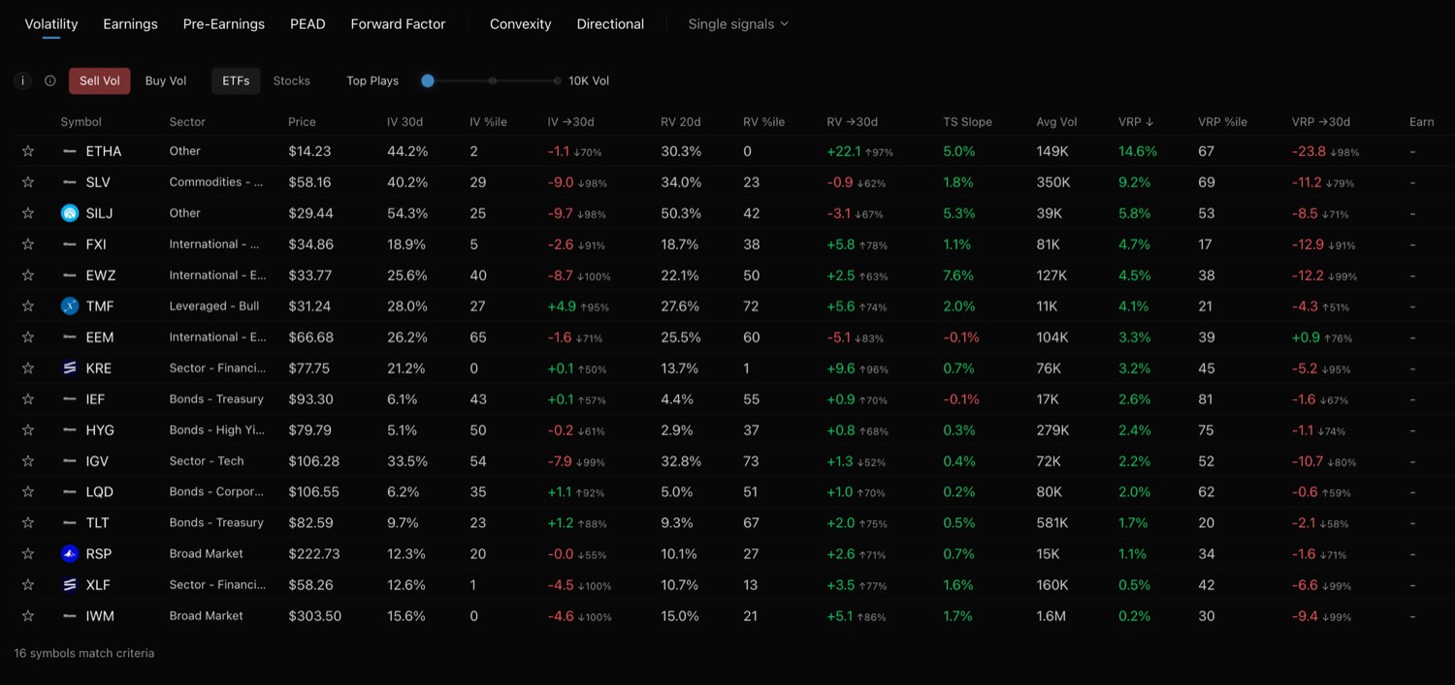Open the Forward Factor tab
The width and height of the screenshot is (1455, 685).
(398, 24)
